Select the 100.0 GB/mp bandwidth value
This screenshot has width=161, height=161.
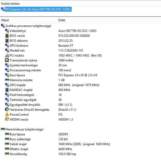coord(67,154)
